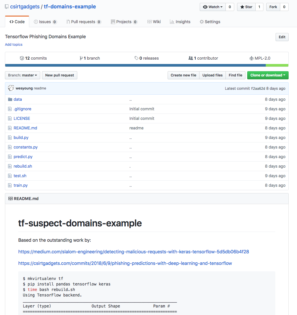
Task: Click the Fork count number 0
Action: coord(284,7)
